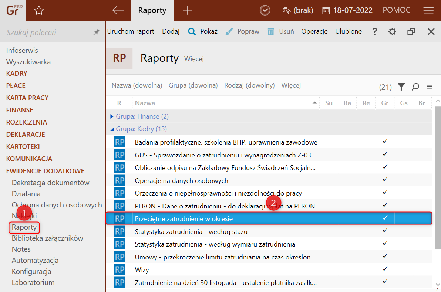The image size is (441, 292).
Task: Sort by Nazwa column arrow
Action: [314, 103]
